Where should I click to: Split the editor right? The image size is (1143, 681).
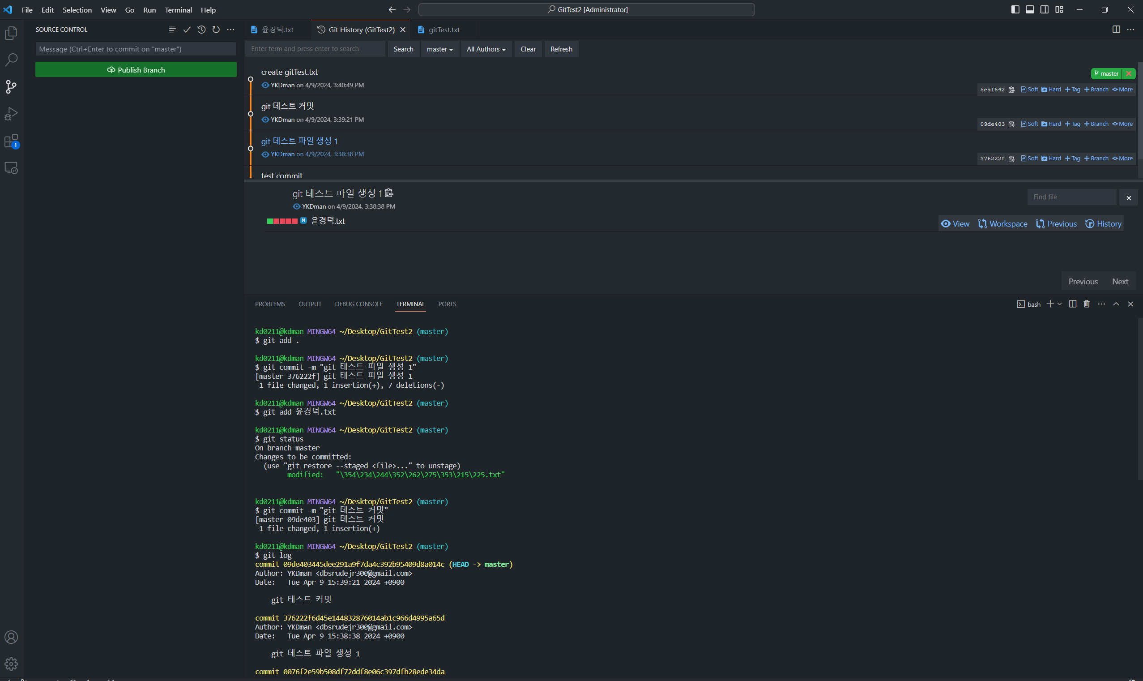point(1117,30)
